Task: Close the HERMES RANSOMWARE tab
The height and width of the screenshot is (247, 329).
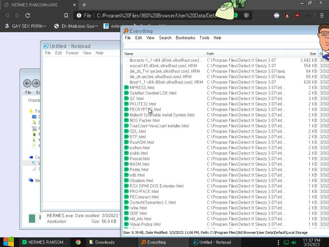Action: tap(75, 5)
